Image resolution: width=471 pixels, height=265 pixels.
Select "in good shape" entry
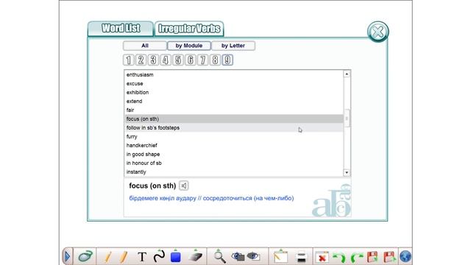tap(234, 154)
